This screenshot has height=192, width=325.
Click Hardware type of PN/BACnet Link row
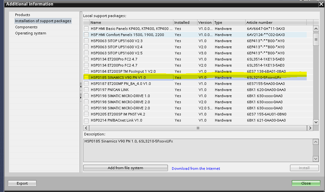click(223, 120)
